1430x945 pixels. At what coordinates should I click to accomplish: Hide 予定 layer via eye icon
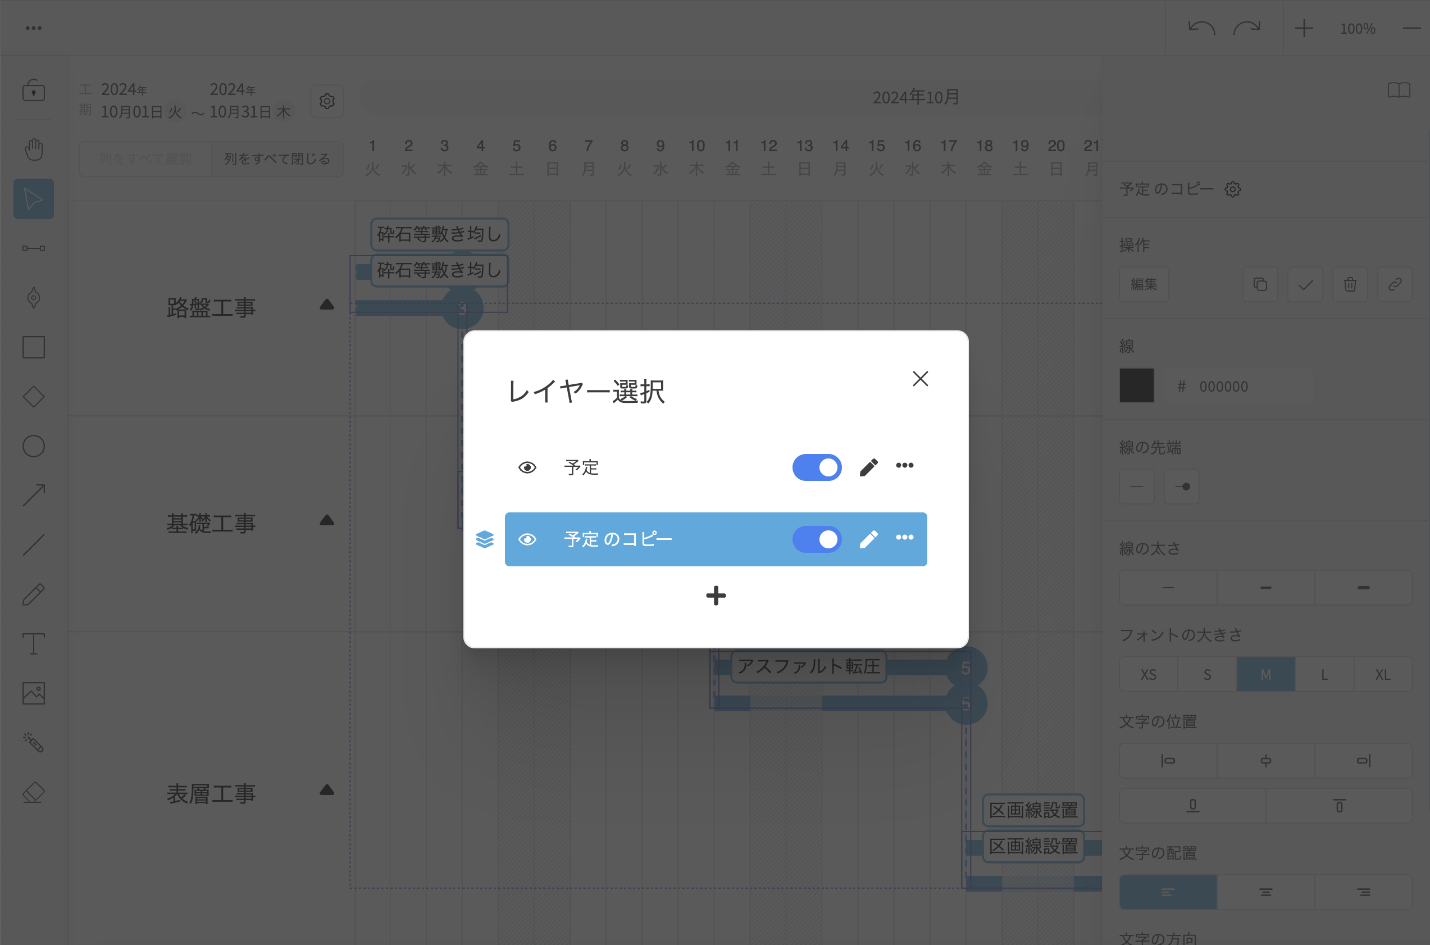[527, 467]
